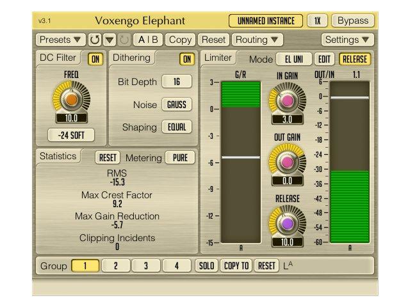Screen dimensions: 410x307
Task: Click the Max Gain Reduction value -5.7
Action: pyautogui.click(x=117, y=224)
